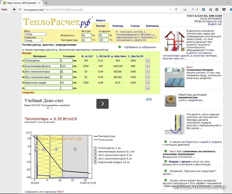This screenshot has width=232, height=194.
Task: Click the Учебный Демо-счет ad headline
Action: [x=44, y=101]
